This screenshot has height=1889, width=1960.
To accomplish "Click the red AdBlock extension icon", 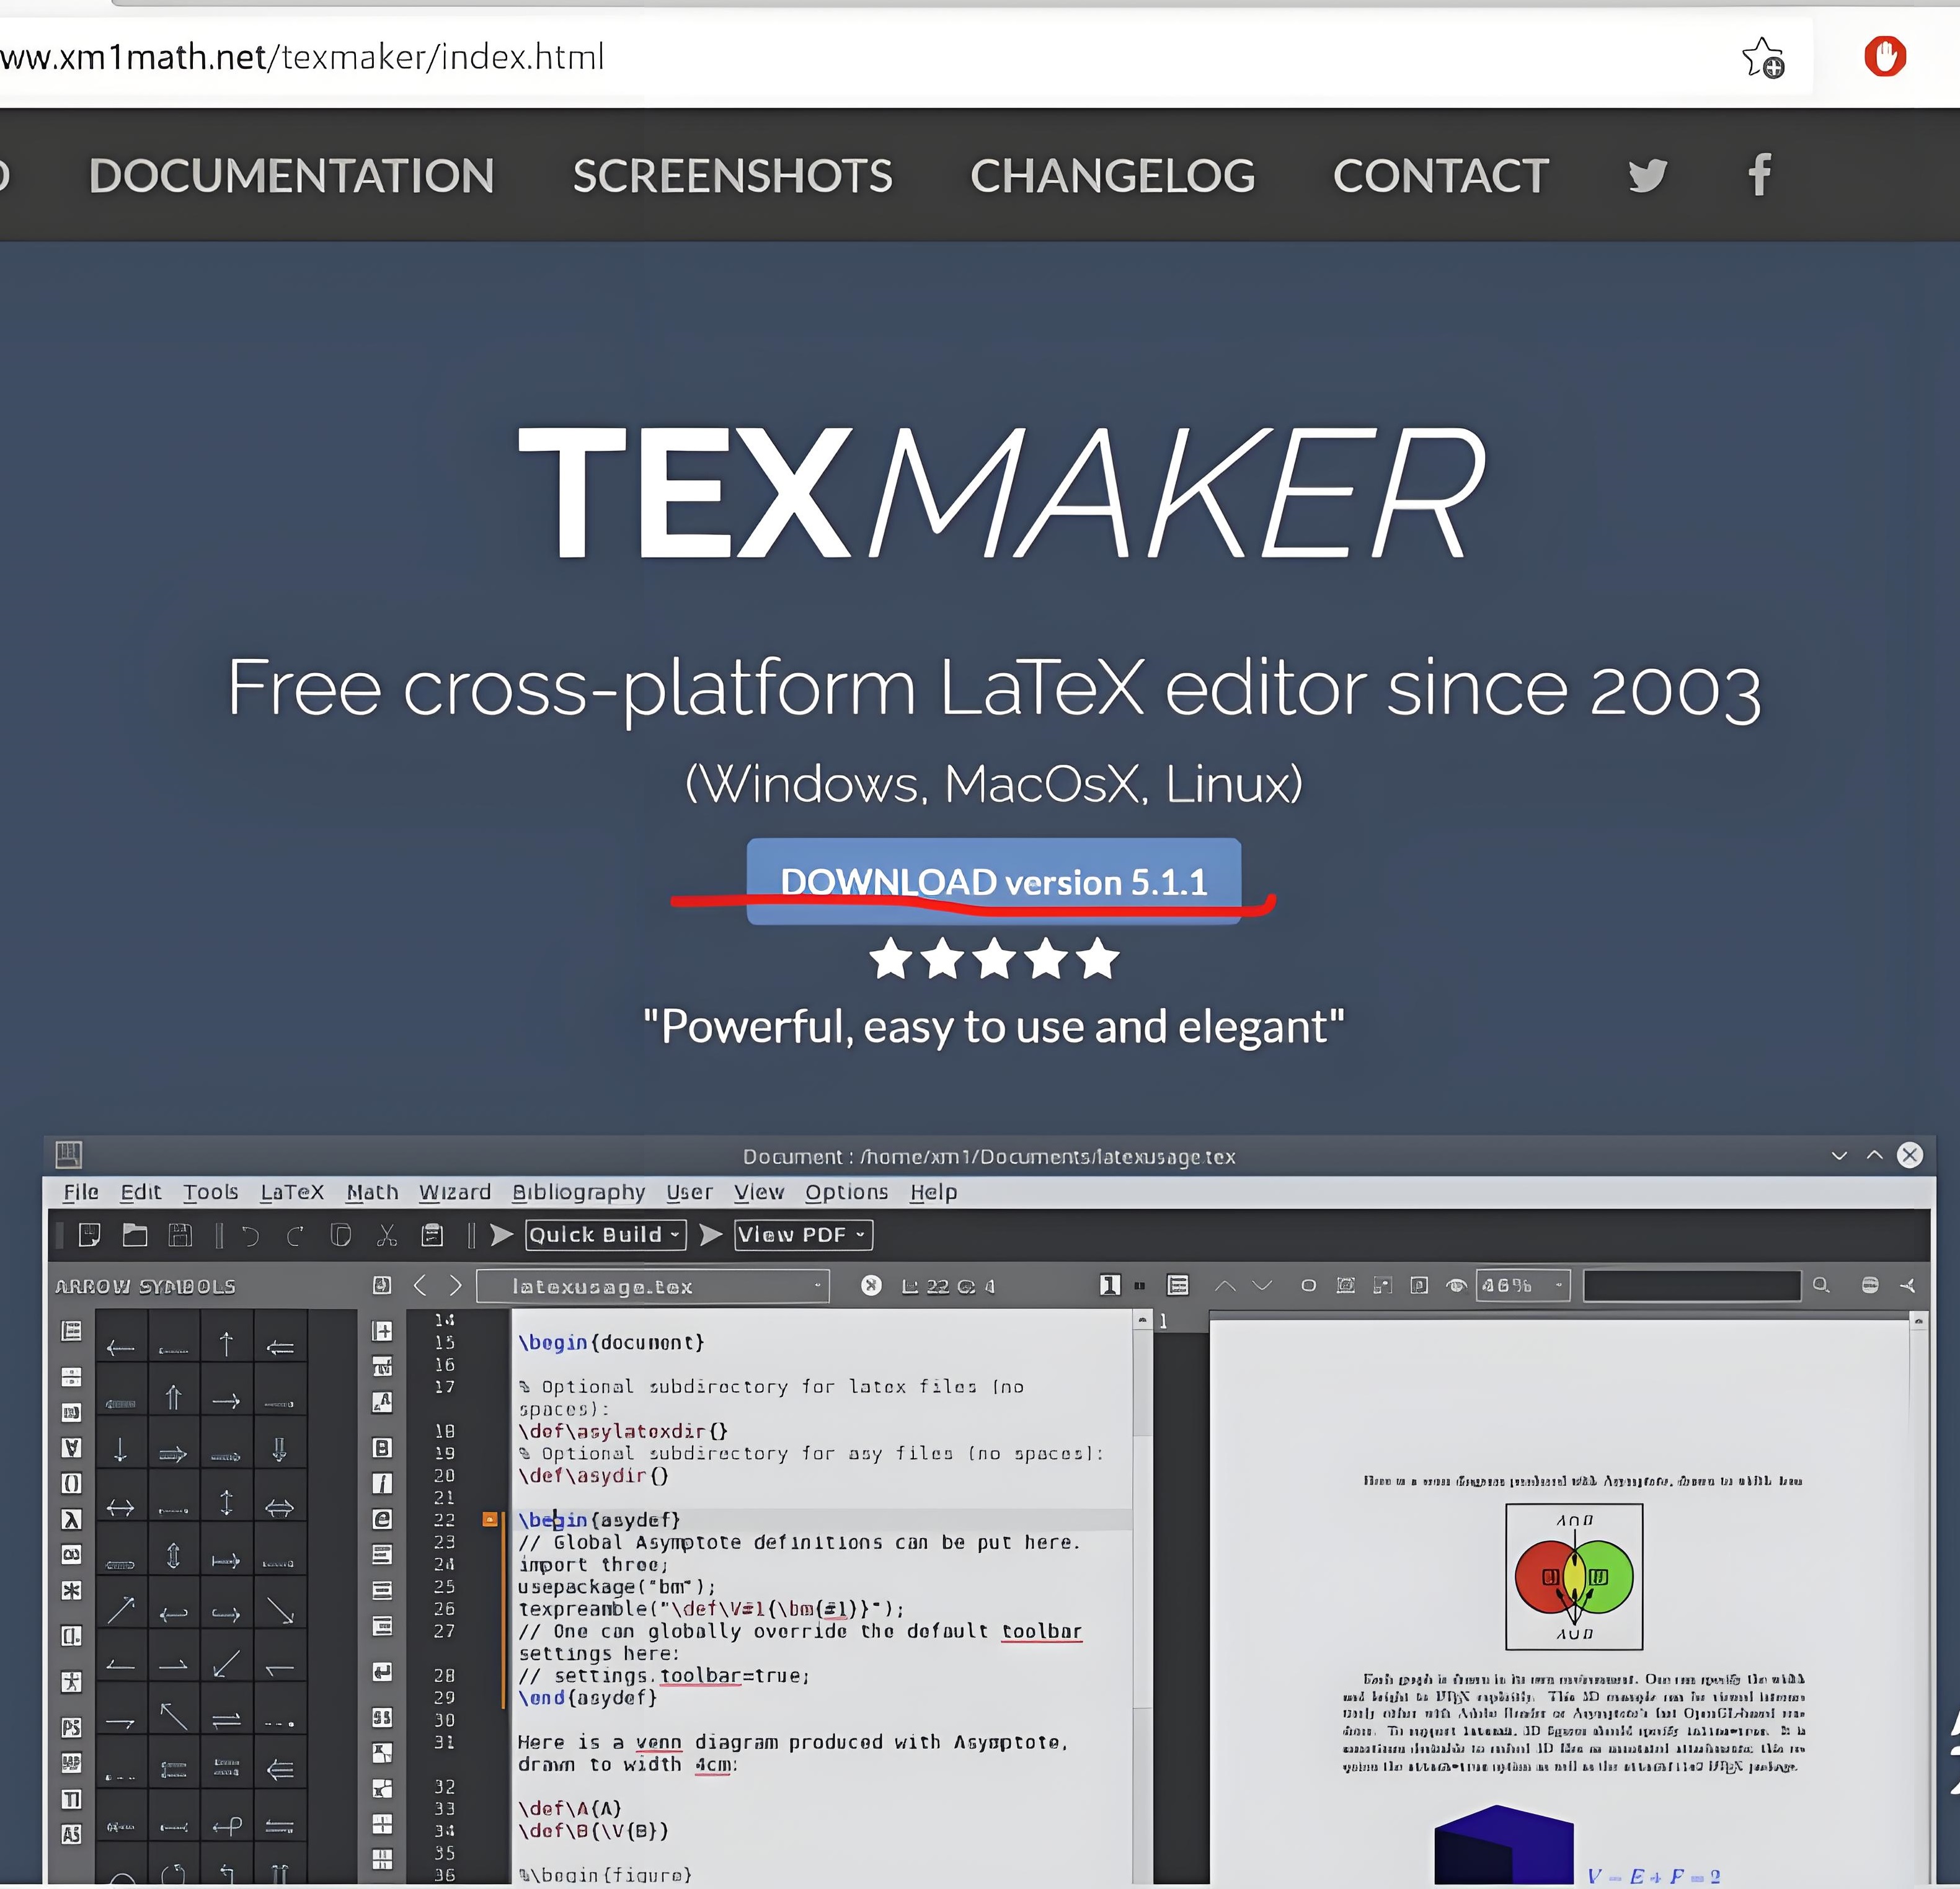I will coord(1884,56).
